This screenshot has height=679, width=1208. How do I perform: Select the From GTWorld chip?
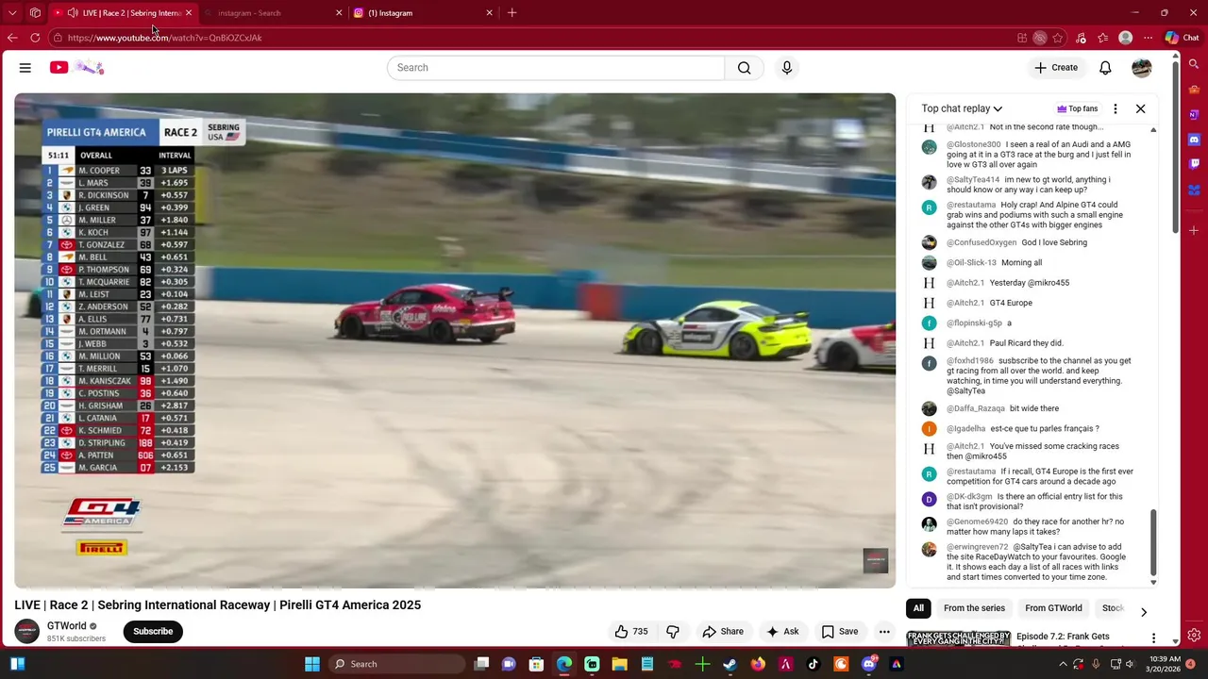1053,608
